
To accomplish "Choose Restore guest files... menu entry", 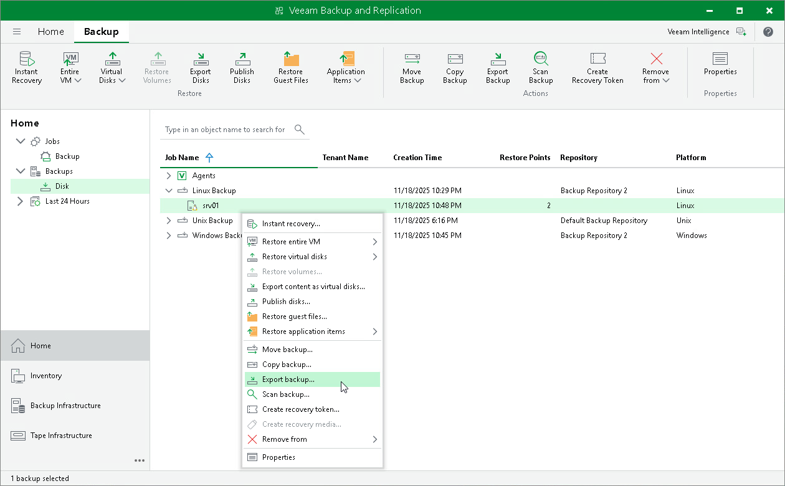I will [312, 317].
